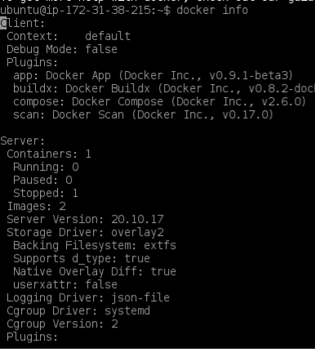Click the Images: 2 line
This screenshot has height=352, width=315.
(x=36, y=207)
